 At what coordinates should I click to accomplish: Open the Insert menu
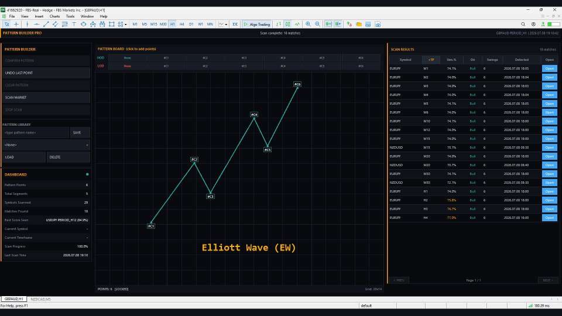pos(39,16)
